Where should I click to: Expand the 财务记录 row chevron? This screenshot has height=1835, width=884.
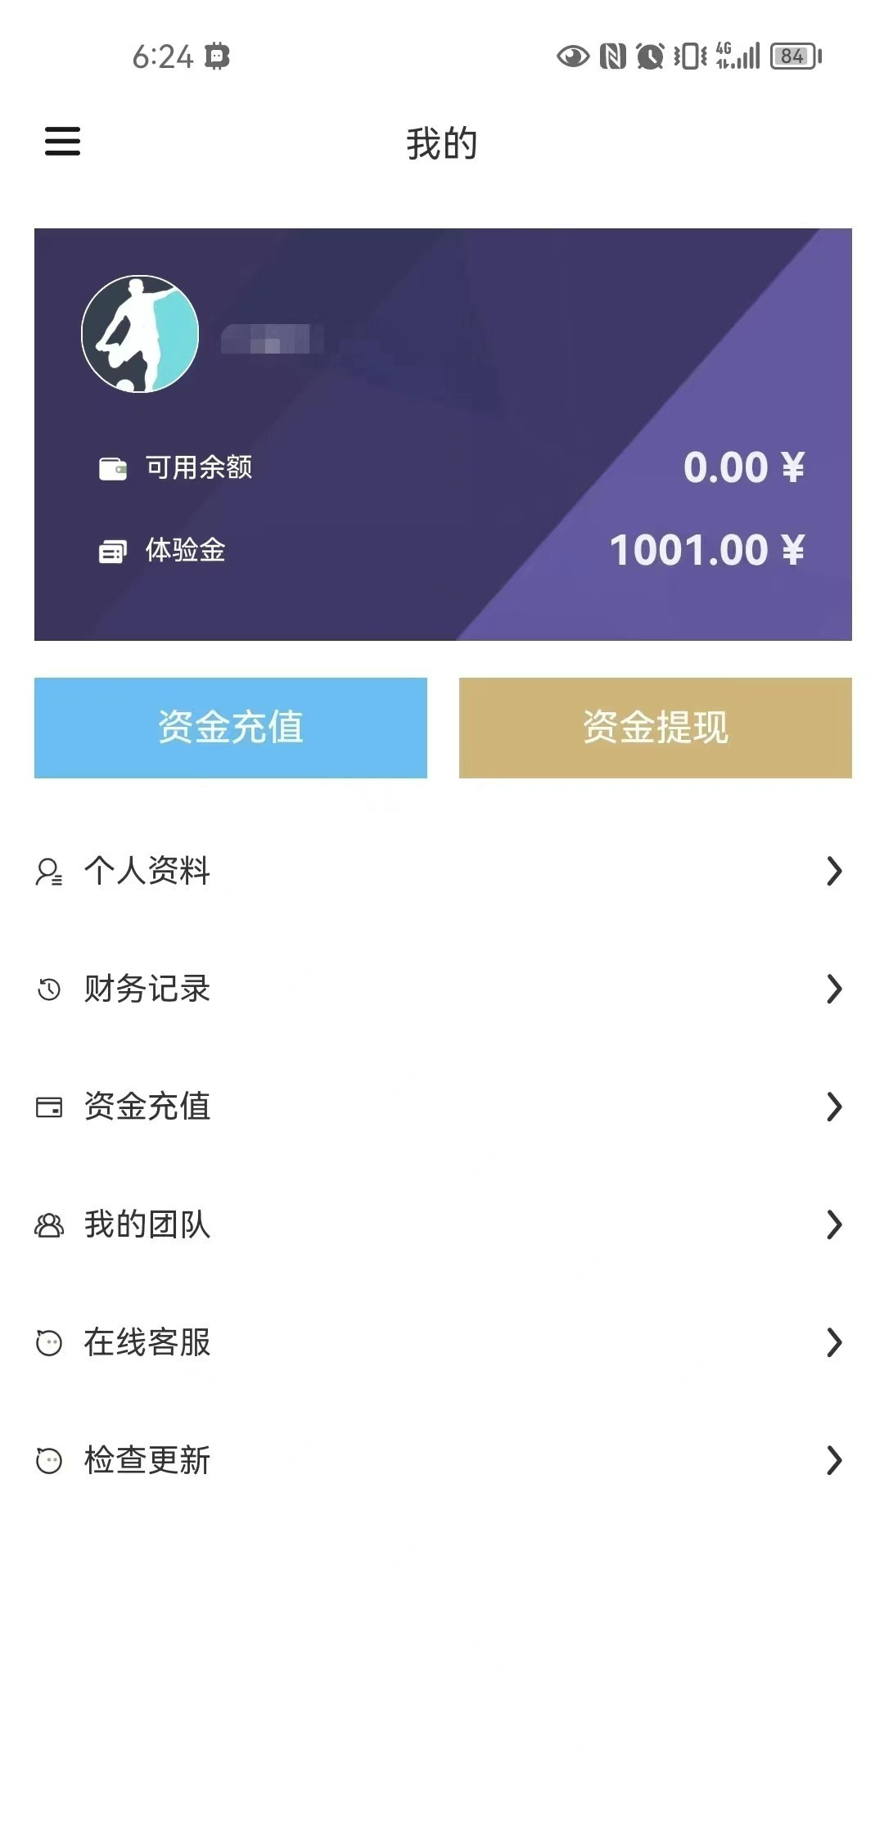click(x=834, y=990)
